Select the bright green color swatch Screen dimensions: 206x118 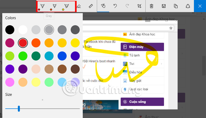pyautogui.click(x=23, y=56)
